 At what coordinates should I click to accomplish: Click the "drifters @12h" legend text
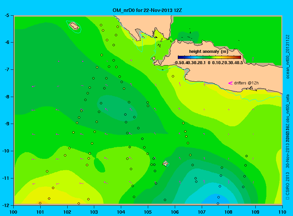[246, 83]
